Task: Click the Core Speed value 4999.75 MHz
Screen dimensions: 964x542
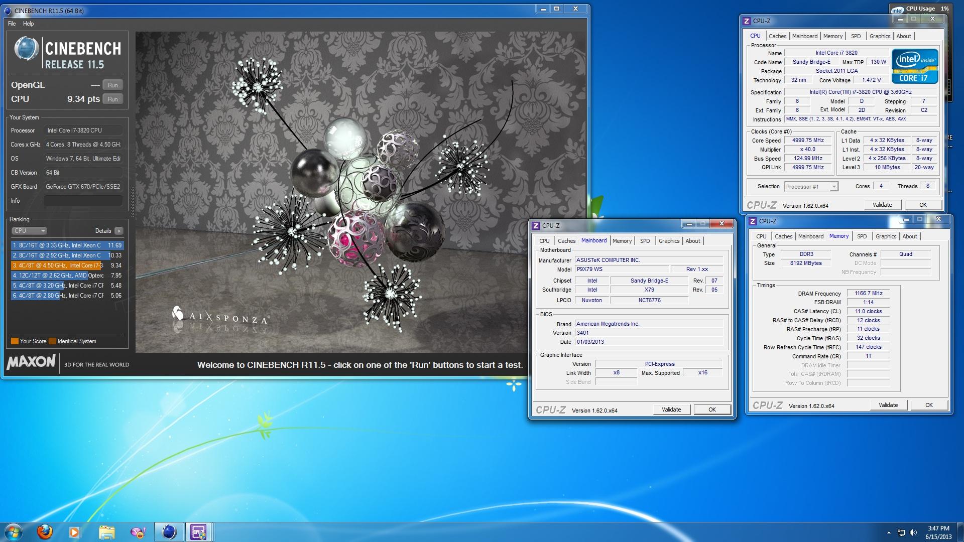Action: (808, 141)
